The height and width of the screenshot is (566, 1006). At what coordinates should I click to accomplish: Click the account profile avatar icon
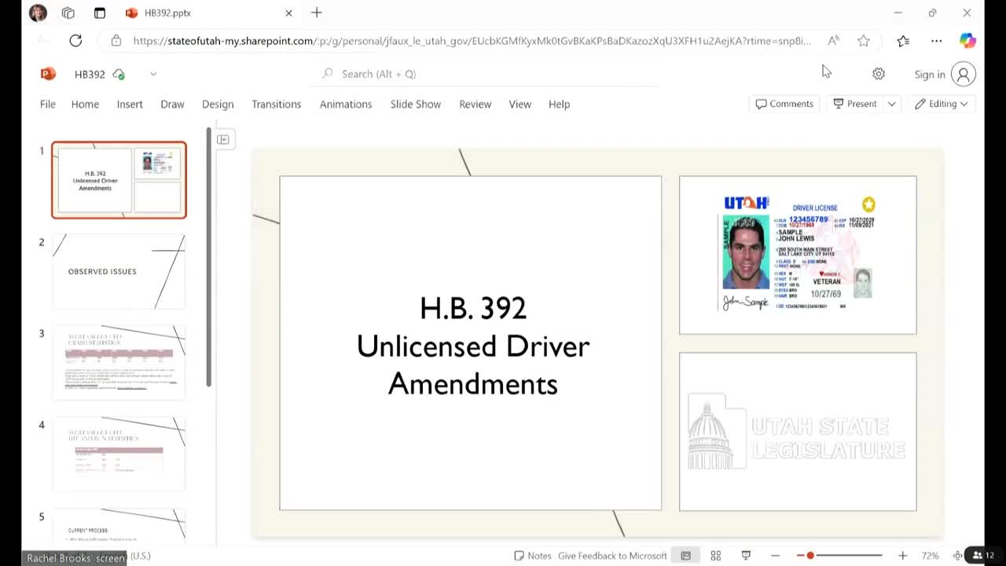click(x=963, y=74)
